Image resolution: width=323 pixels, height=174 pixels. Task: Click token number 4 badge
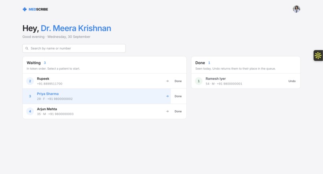coord(30,111)
